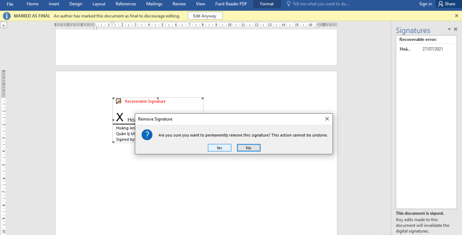Click the tab selector at ruler corner
Screen dimensions: 462x235
pos(4,25)
